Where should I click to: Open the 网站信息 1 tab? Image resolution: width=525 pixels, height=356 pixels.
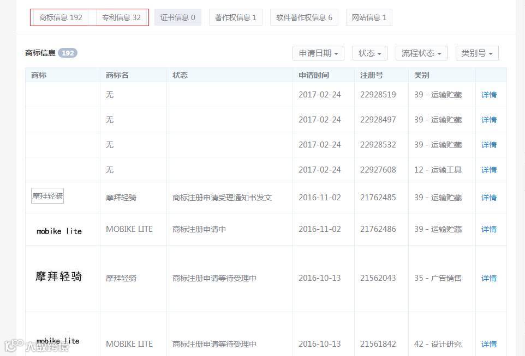pos(369,17)
